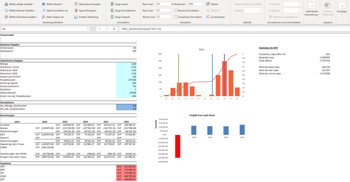Image resolution: width=350 pixels, height=182 pixels.
Task: Click Zeige Korrelationen icon
Action: (x=112, y=10)
